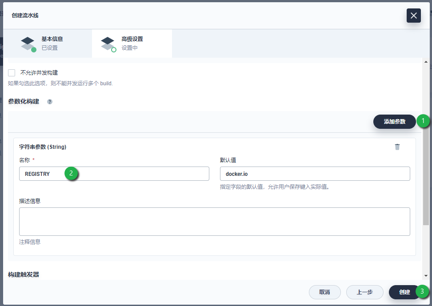
Task: Click the 字符串参数 (String) heading
Action: [43, 147]
